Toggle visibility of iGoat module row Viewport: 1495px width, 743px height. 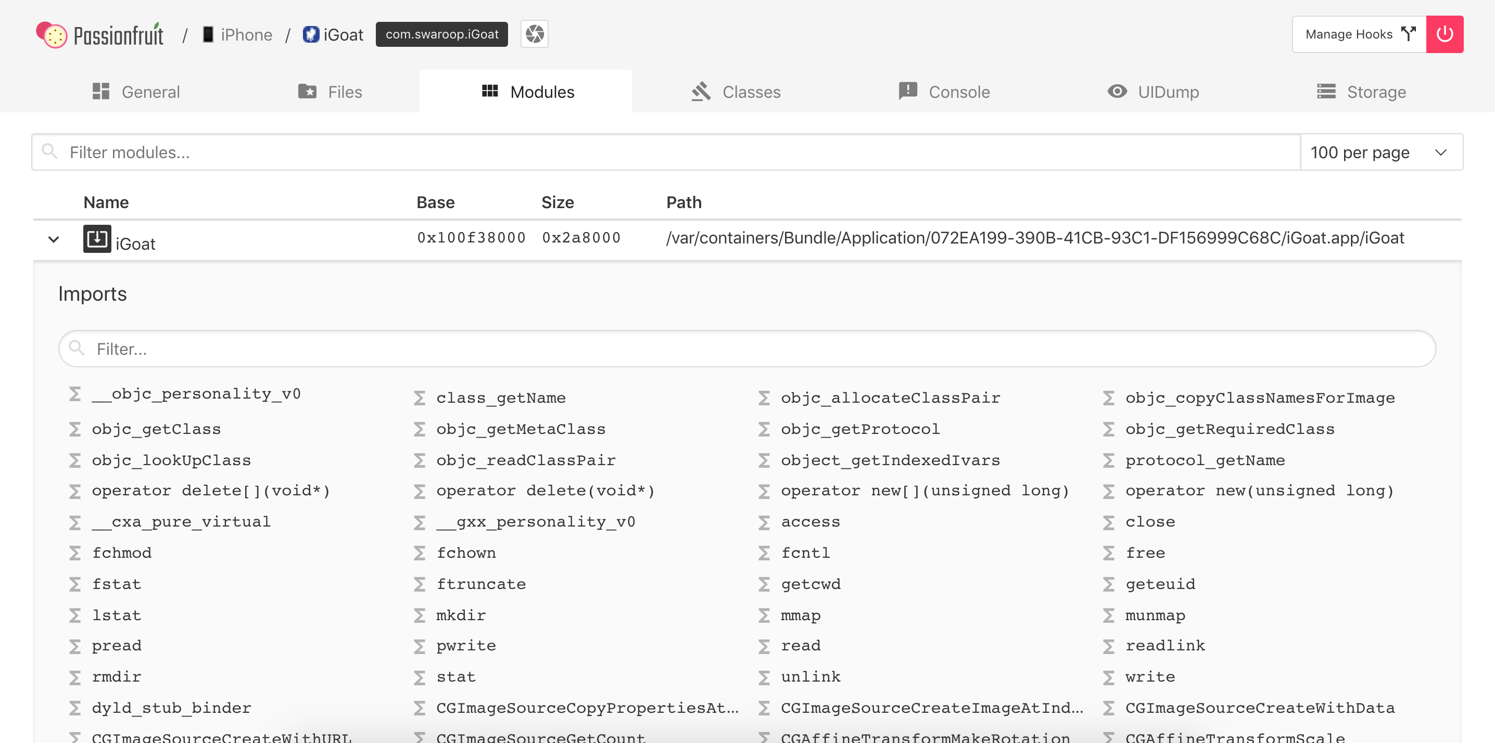click(54, 239)
